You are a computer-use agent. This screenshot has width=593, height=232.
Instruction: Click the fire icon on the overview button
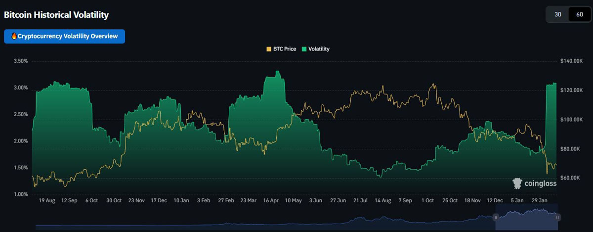(x=14, y=37)
